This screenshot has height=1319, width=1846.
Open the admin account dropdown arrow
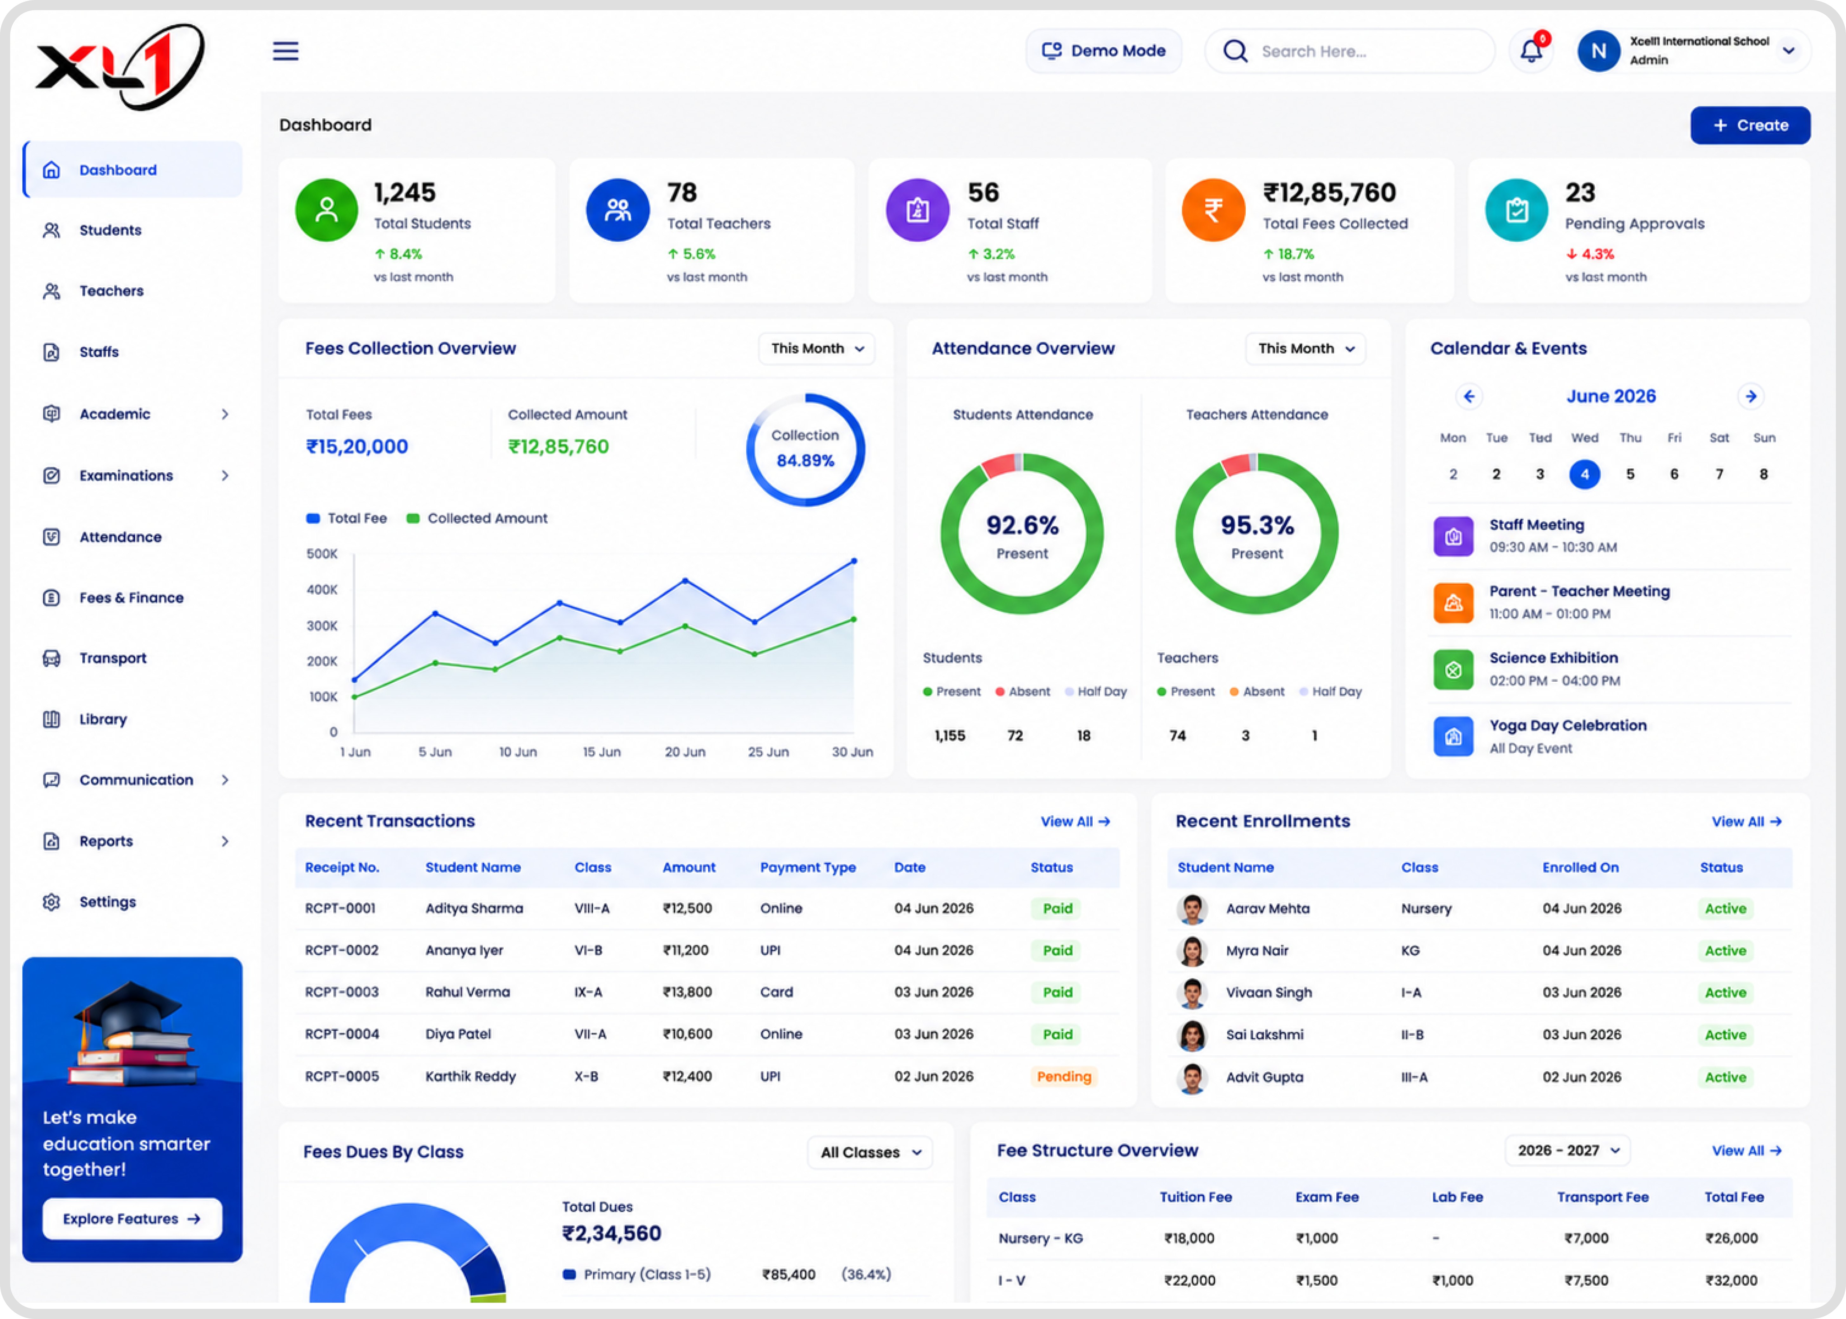1788,50
